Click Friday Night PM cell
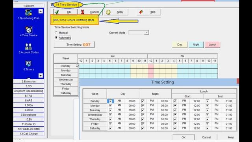The image size is (252, 142). [152, 123]
